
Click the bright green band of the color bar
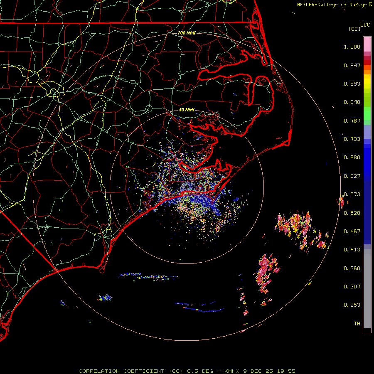[367, 113]
